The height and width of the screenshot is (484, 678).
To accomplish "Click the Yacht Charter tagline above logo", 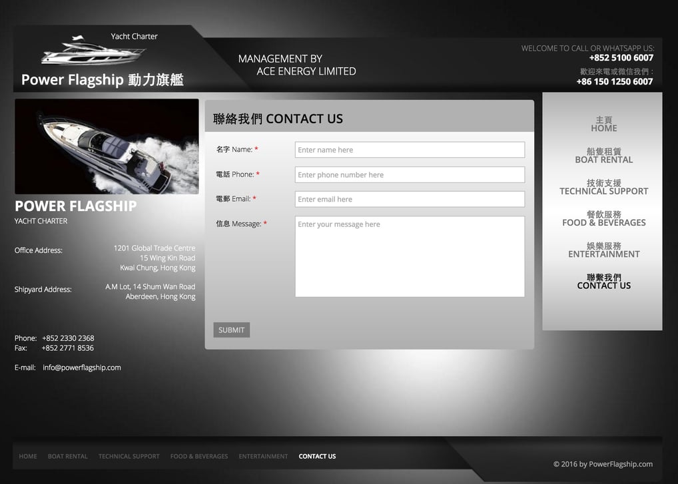I will (134, 37).
